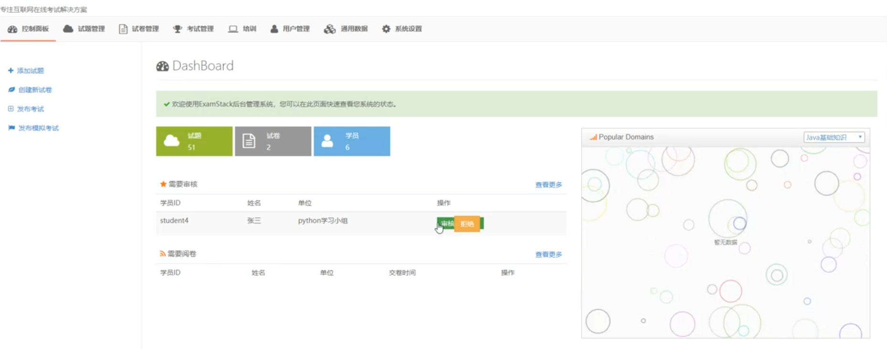This screenshot has width=887, height=349.
Task: Click the RSS icon beside 需要阅卷
Action: (x=162, y=254)
